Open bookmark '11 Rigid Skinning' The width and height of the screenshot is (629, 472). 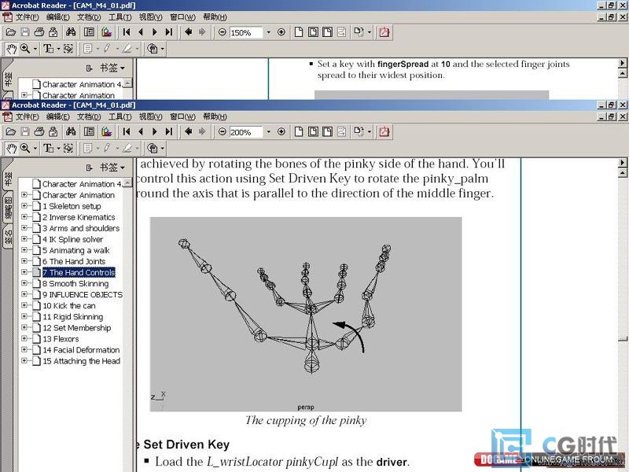pyautogui.click(x=72, y=317)
